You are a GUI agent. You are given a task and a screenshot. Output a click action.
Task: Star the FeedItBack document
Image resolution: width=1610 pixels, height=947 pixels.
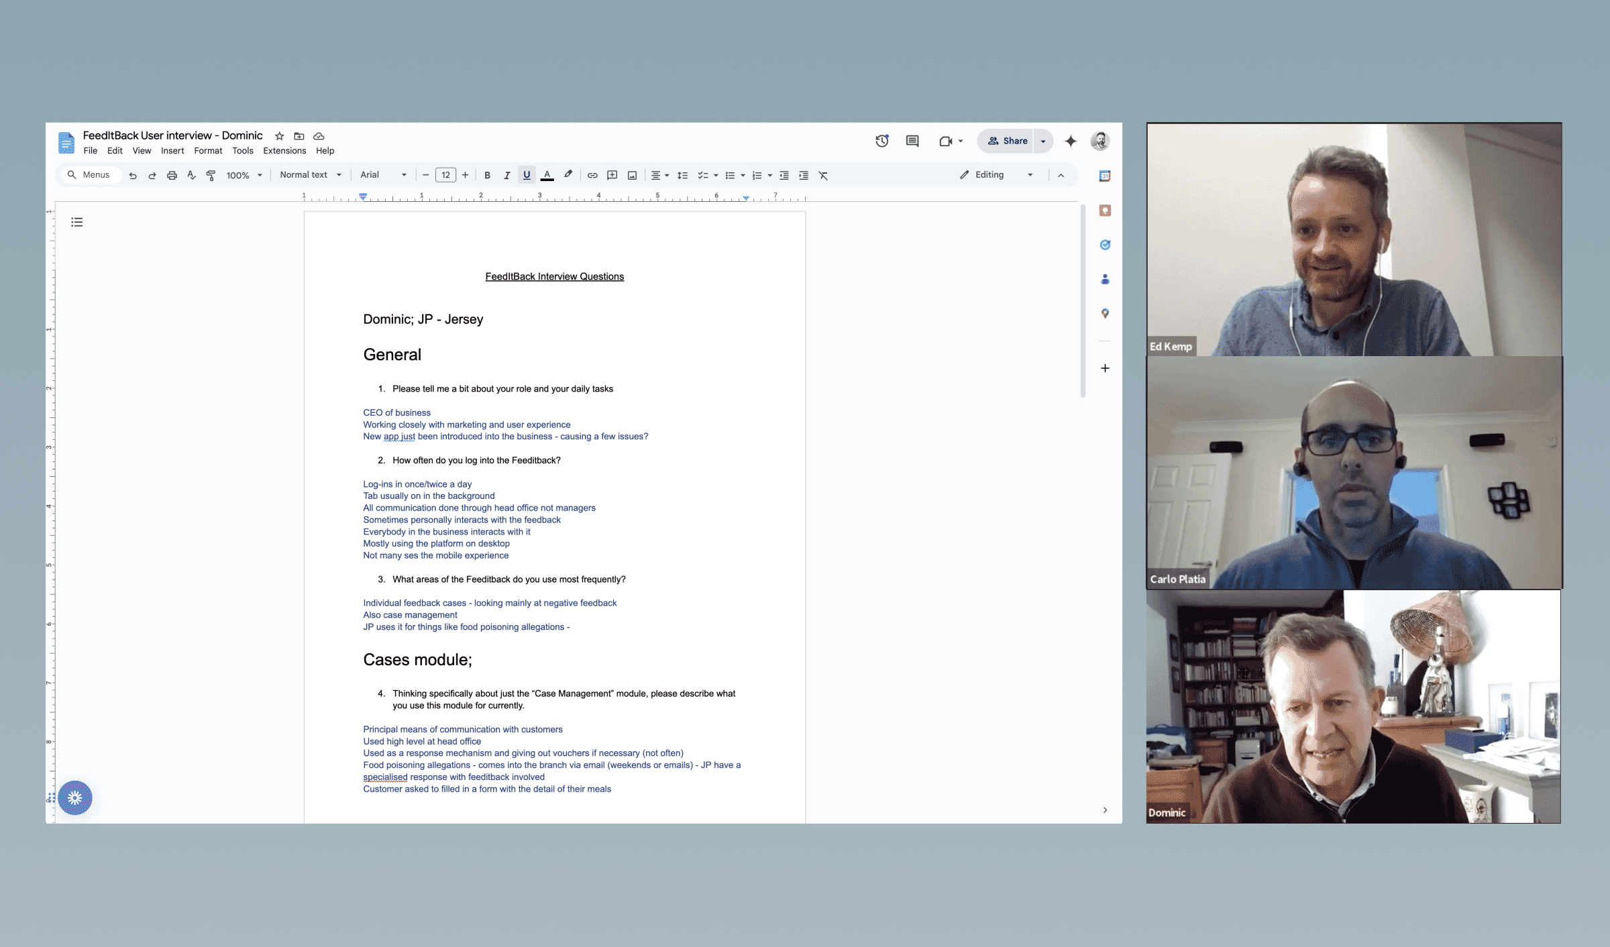point(280,135)
